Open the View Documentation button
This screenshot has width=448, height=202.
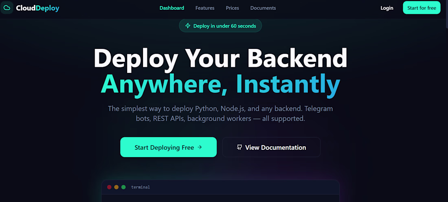click(271, 147)
